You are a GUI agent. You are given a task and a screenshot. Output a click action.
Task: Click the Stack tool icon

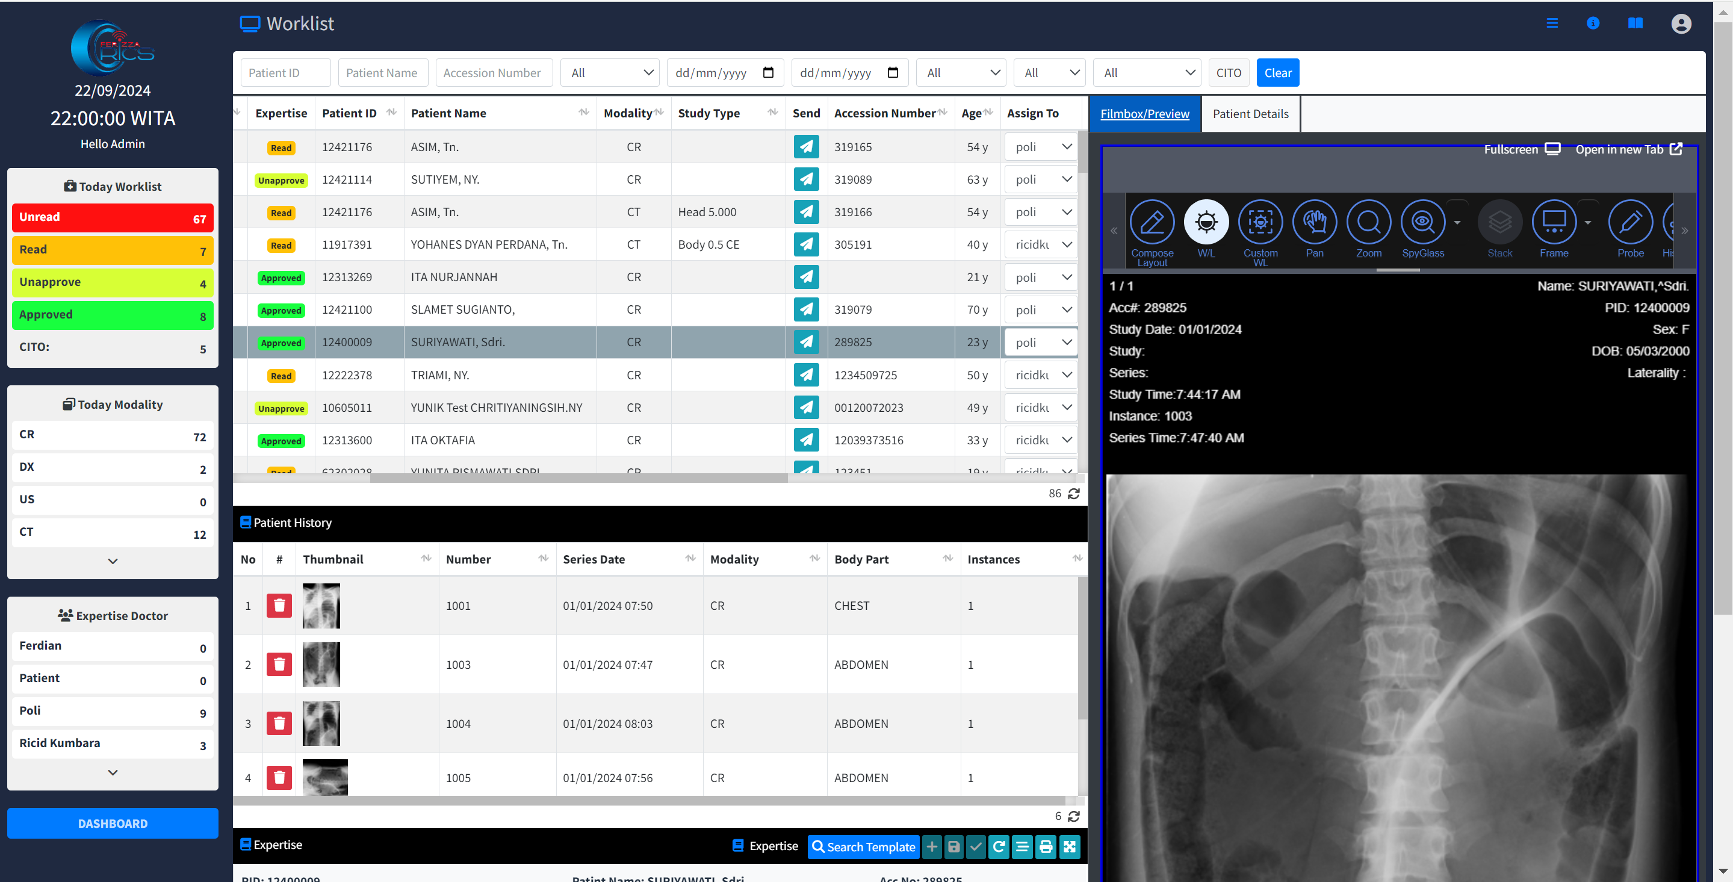(x=1499, y=229)
